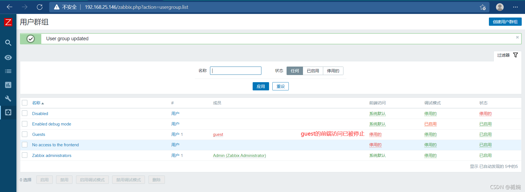Open Administration gear icon in sidebar

click(x=8, y=112)
